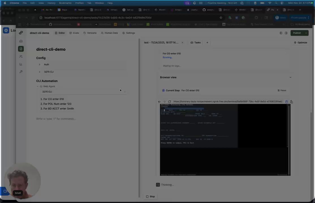This screenshot has width=315, height=203.
Task: Click the direct-cli-demo breadcrumb in top bar
Action: 39,33
